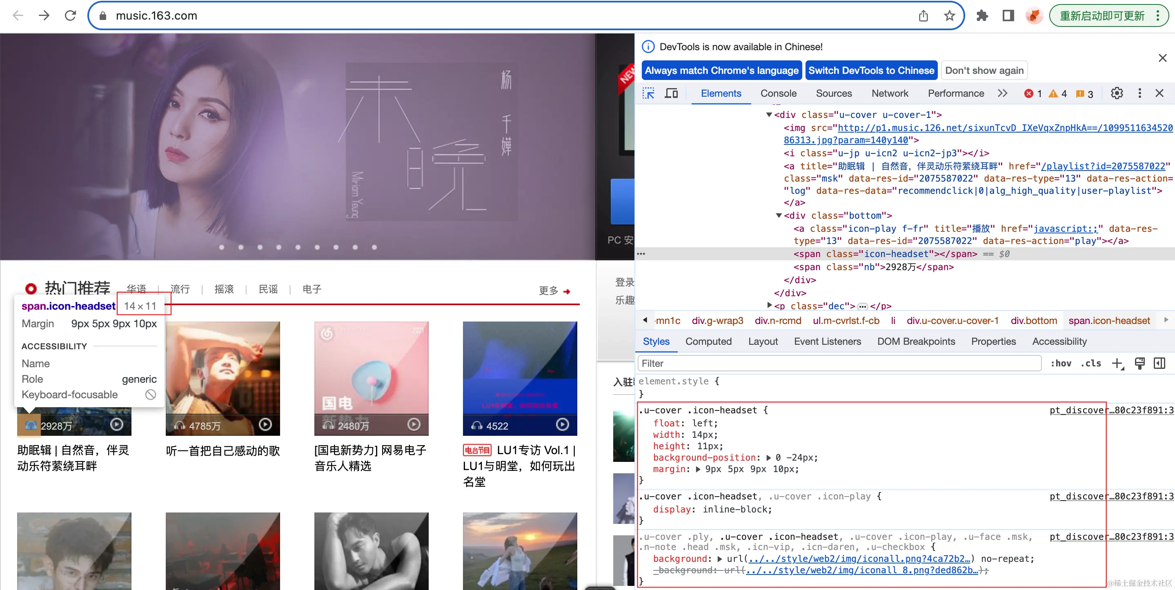Click the 重新启动即可更新 update button
The height and width of the screenshot is (590, 1175).
[x=1108, y=16]
